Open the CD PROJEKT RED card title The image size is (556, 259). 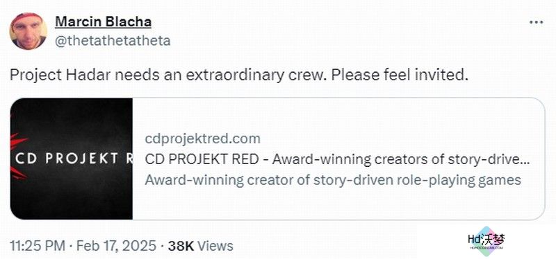pos(337,159)
